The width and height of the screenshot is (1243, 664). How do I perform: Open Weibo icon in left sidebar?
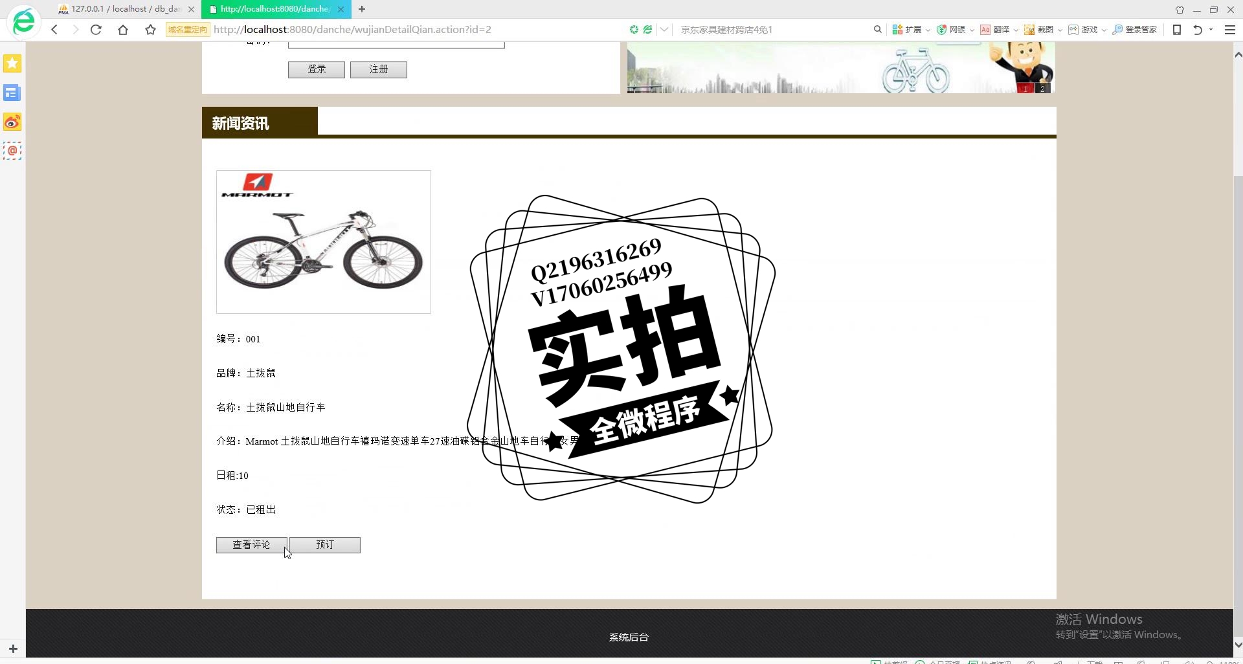coord(12,122)
